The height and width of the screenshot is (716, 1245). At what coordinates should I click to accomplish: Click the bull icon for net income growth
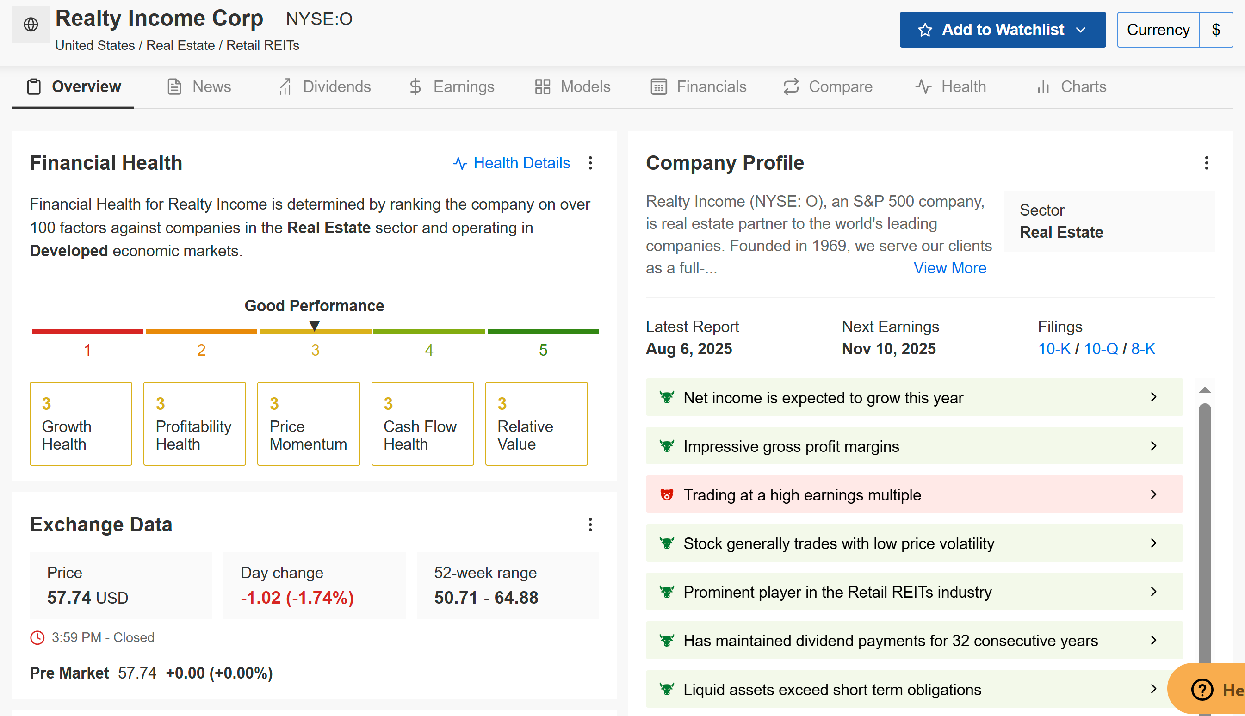(667, 397)
